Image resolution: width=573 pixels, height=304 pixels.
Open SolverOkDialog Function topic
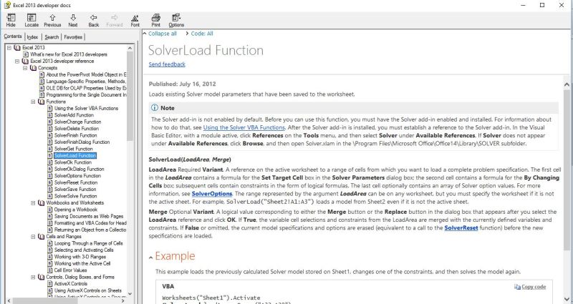[x=80, y=169]
